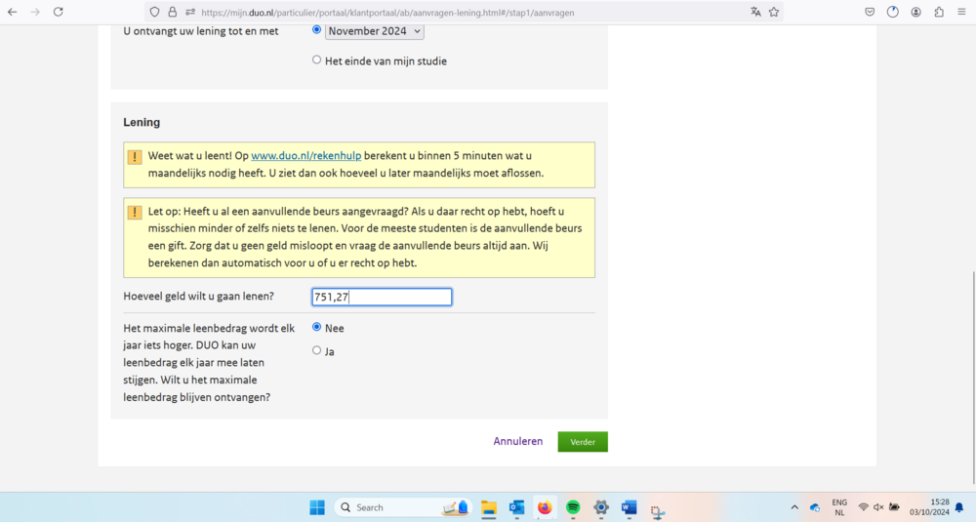Select 'Nee' for maximale leenbedrag
This screenshot has height=522, width=976.
[316, 328]
